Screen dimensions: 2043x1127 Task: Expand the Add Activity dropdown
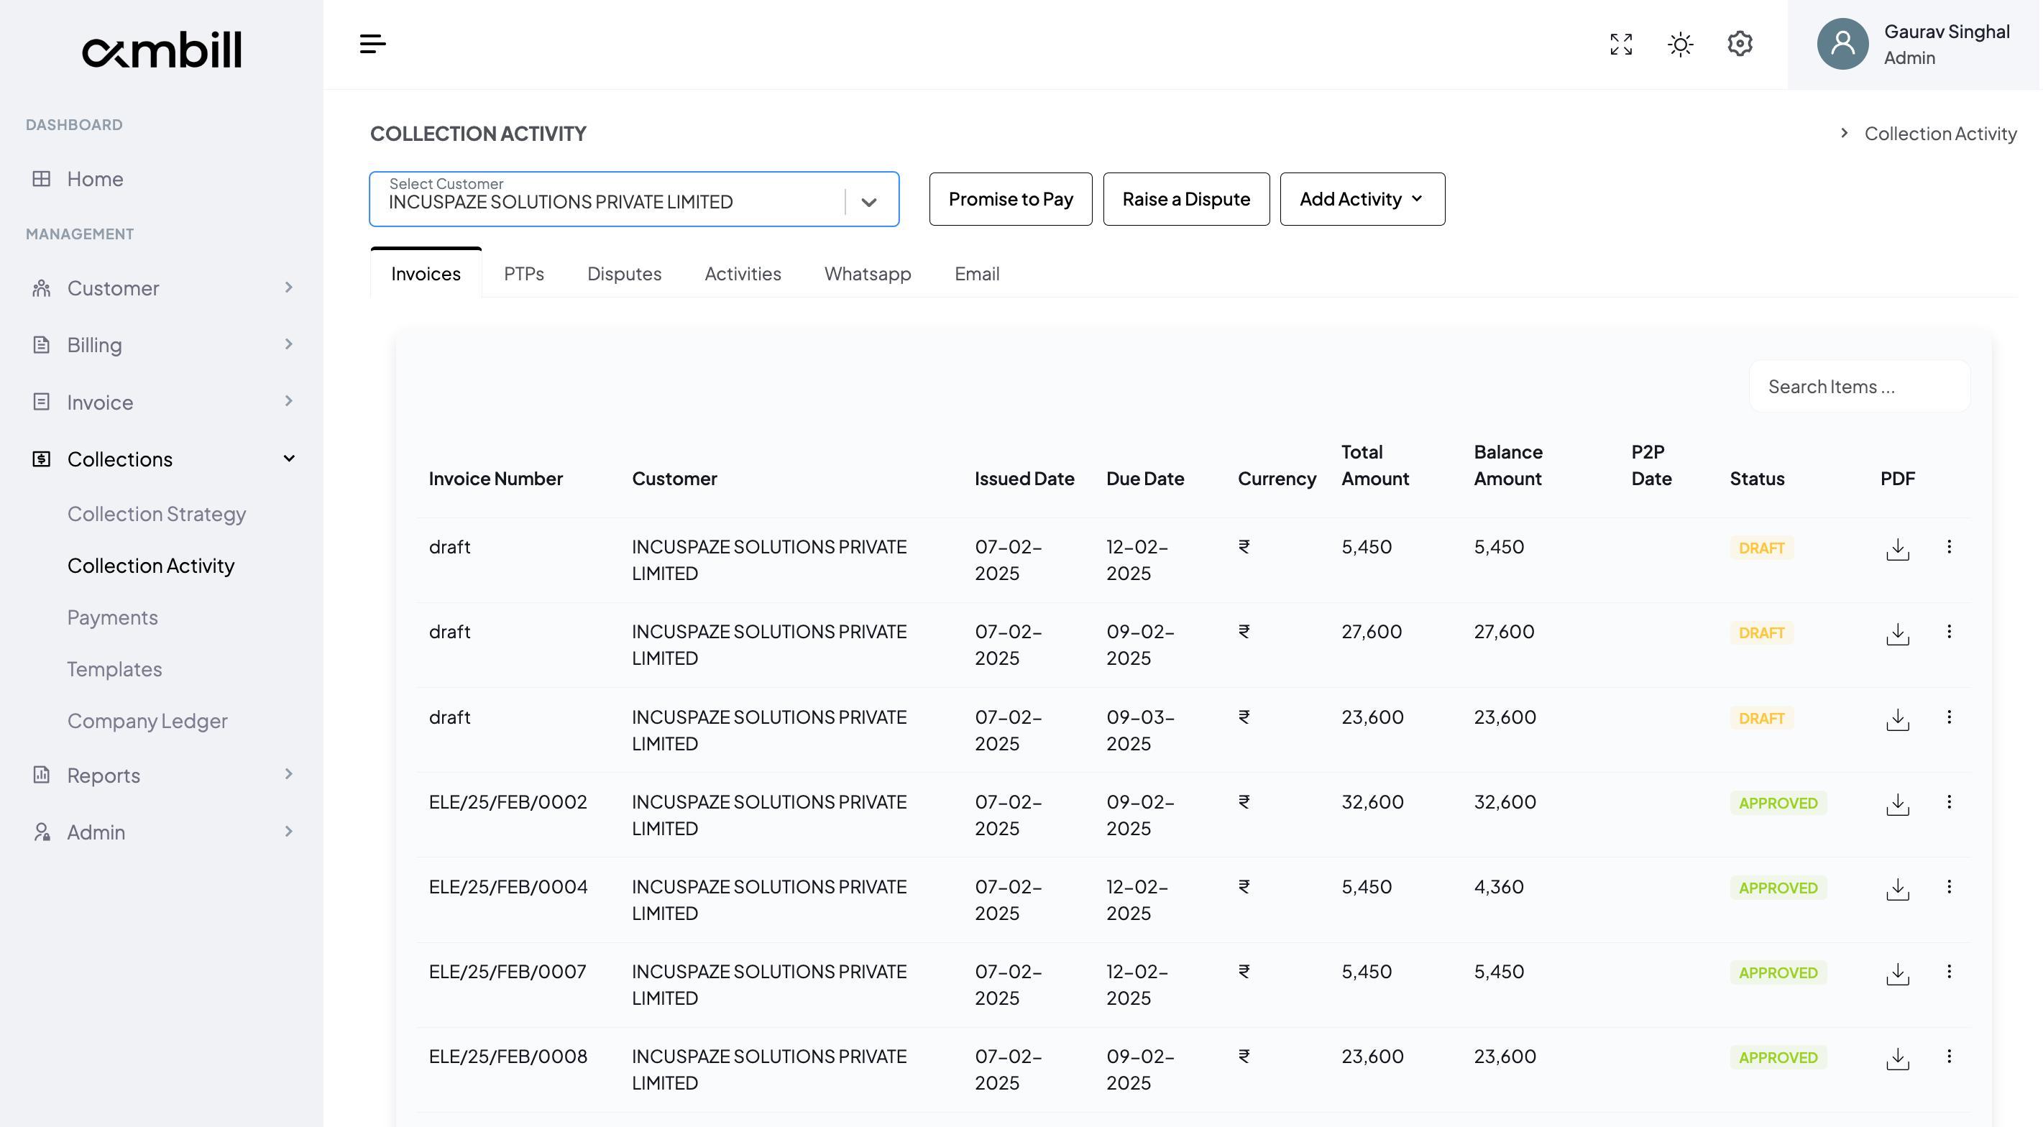pos(1361,199)
